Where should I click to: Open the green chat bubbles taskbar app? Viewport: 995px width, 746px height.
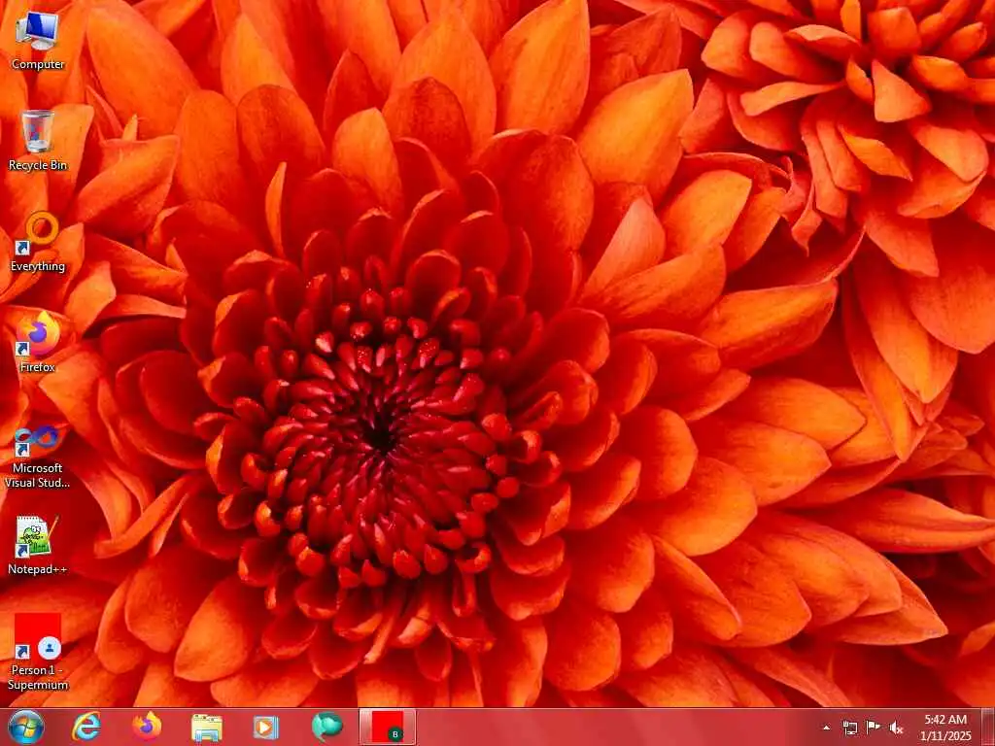[326, 727]
